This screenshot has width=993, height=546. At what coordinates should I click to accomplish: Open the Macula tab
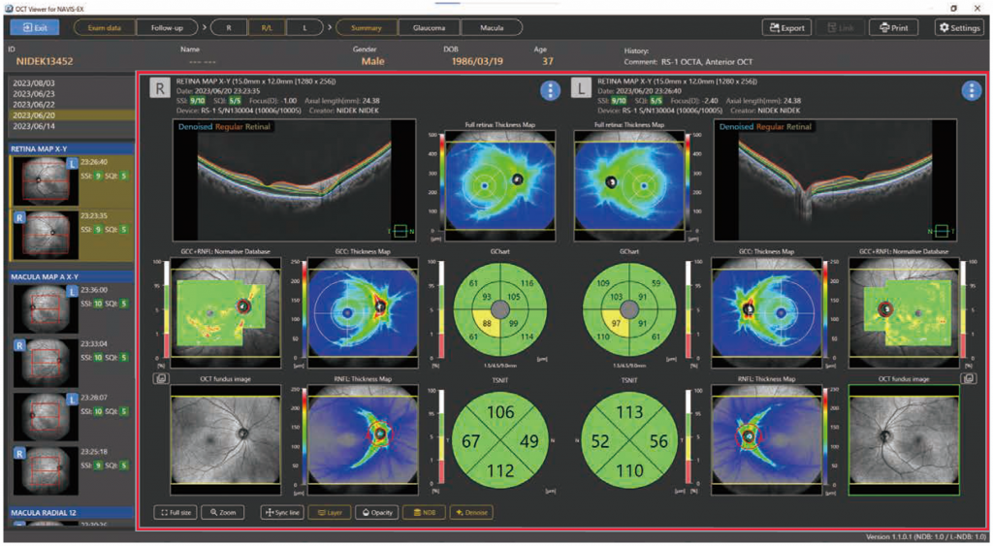click(492, 28)
